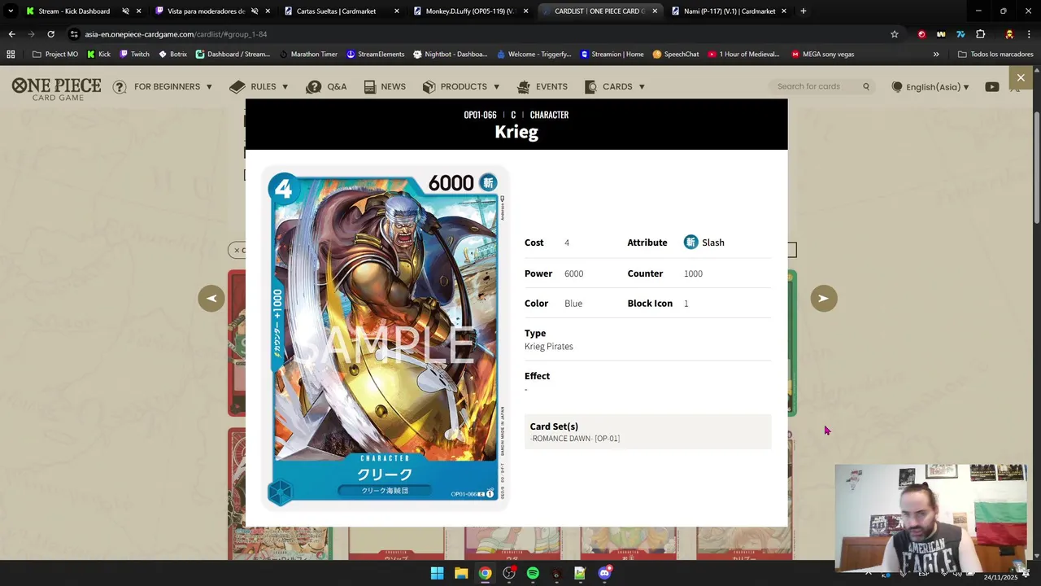
Task: Click the Krieg Pirates type text
Action: [x=549, y=347]
